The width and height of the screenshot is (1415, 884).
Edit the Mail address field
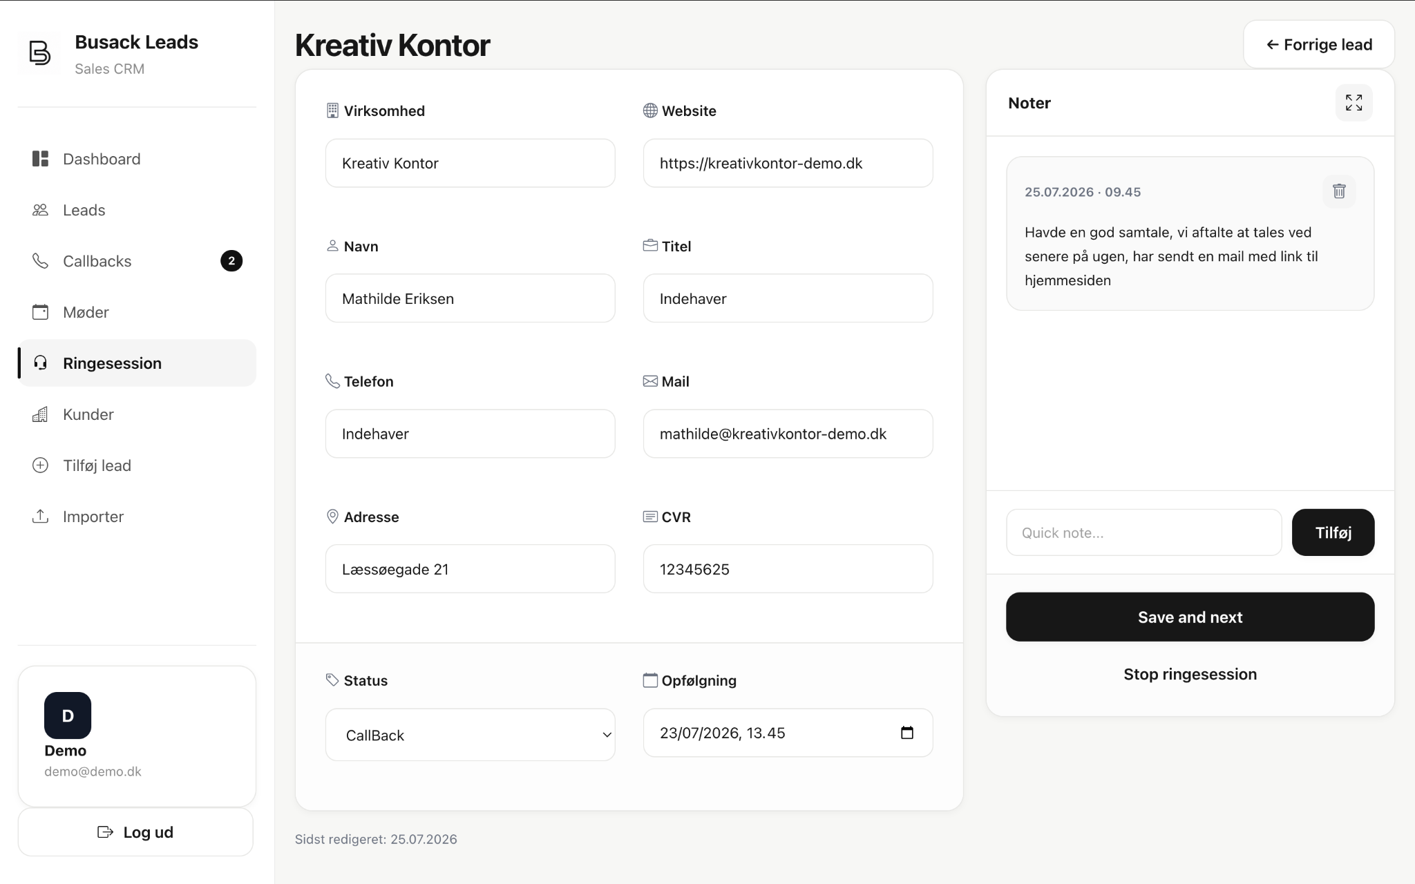click(x=788, y=434)
